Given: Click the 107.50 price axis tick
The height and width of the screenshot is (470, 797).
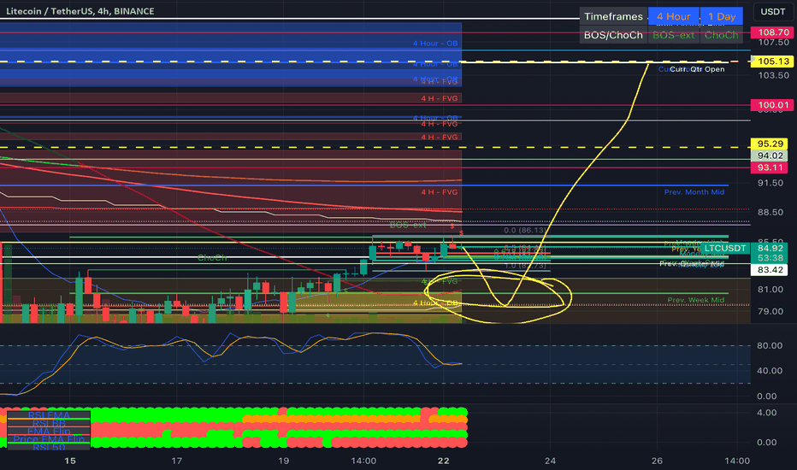Looking at the screenshot, I should 773,42.
